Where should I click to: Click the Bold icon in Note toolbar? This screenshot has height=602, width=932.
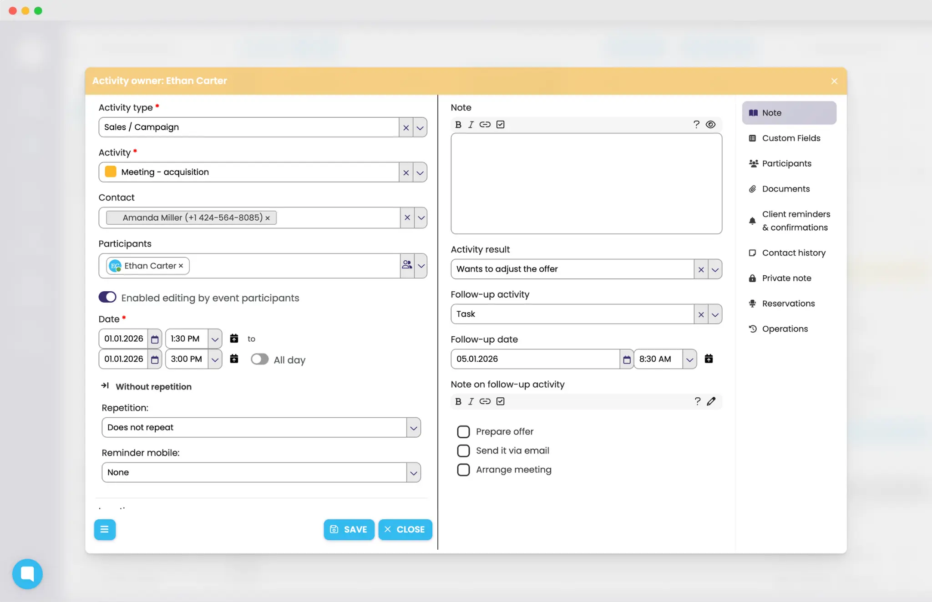(458, 125)
